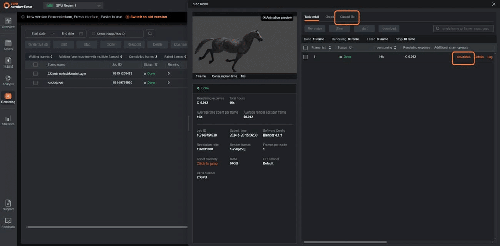Click the Stop button in Task detail panel

click(339, 28)
